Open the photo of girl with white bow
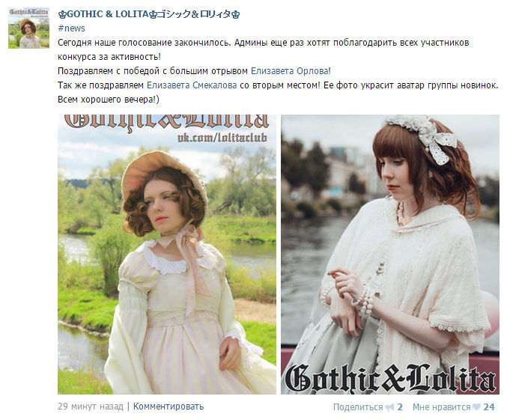This screenshot has width=513, height=420. (x=390, y=254)
